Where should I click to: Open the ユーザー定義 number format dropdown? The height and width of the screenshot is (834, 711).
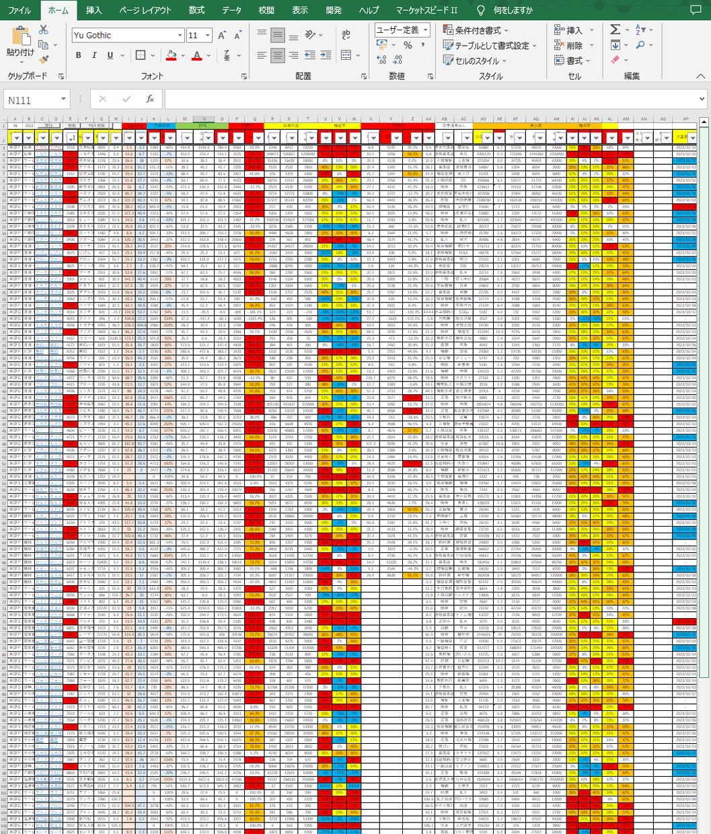[425, 30]
